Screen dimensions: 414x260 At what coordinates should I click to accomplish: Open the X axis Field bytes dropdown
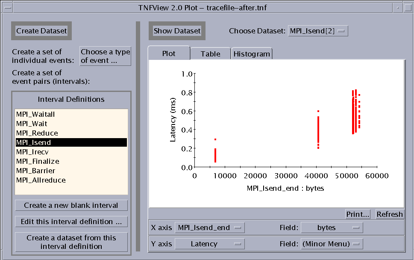click(332, 228)
